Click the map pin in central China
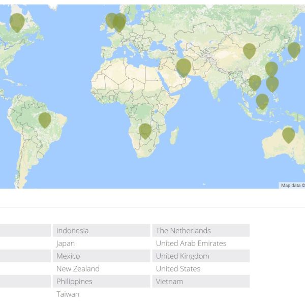Image resolution: width=305 pixels, height=305 pixels. pos(249,50)
